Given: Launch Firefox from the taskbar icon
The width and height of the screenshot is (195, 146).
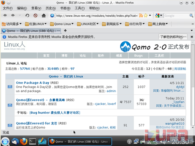Looking at the screenshot, I should pyautogui.click(x=24, y=141).
